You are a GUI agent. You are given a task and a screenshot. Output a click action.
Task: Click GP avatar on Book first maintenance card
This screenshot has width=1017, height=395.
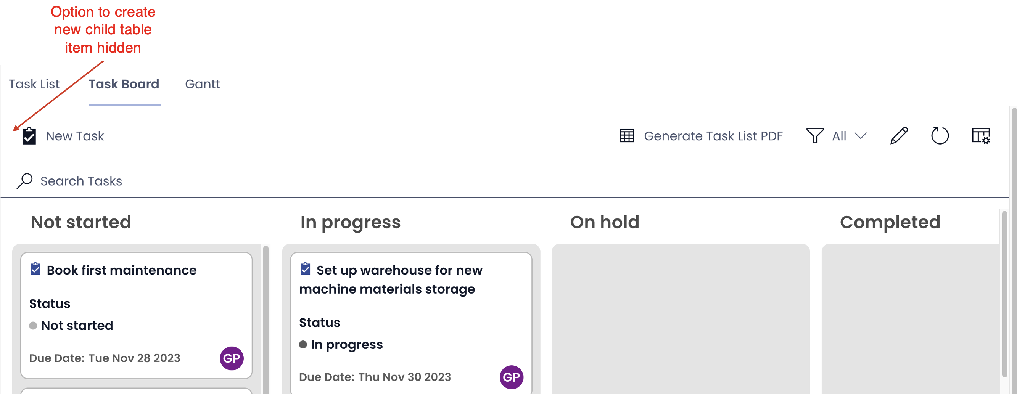[231, 359]
